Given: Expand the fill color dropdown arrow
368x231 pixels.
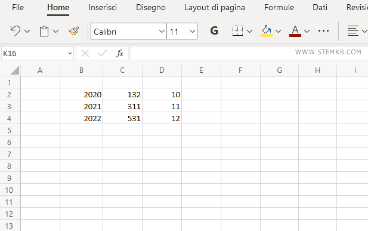Looking at the screenshot, I should click(279, 31).
